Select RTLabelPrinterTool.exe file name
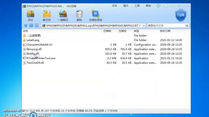Image resolution: width=209 pixels, height=117 pixels. 41,58
